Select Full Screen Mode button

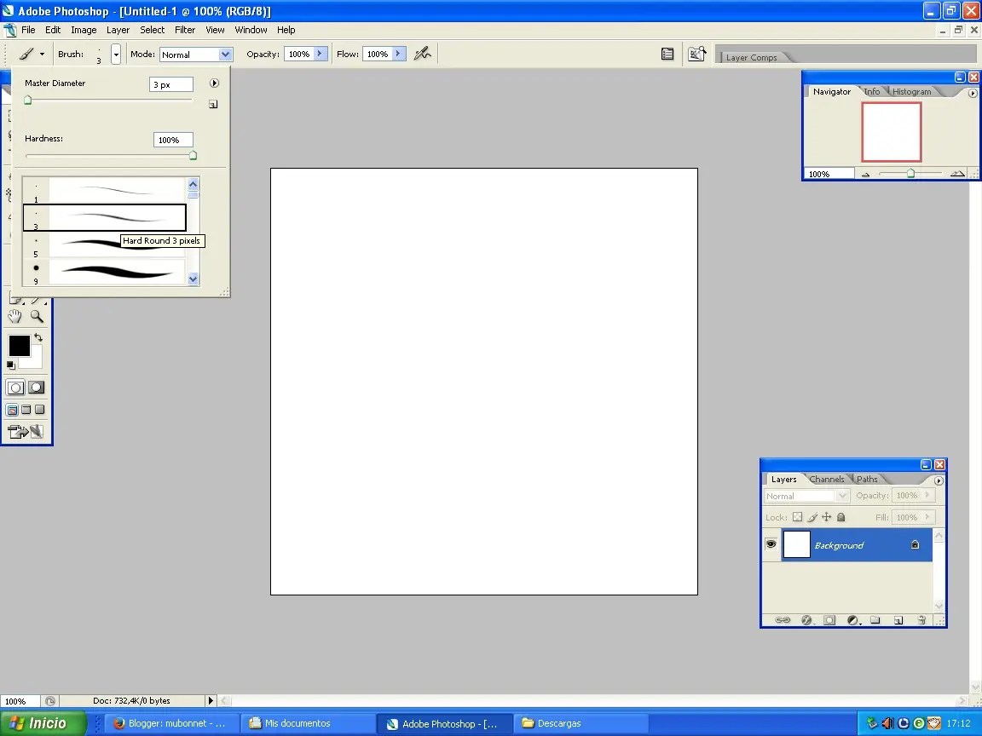coord(39,409)
